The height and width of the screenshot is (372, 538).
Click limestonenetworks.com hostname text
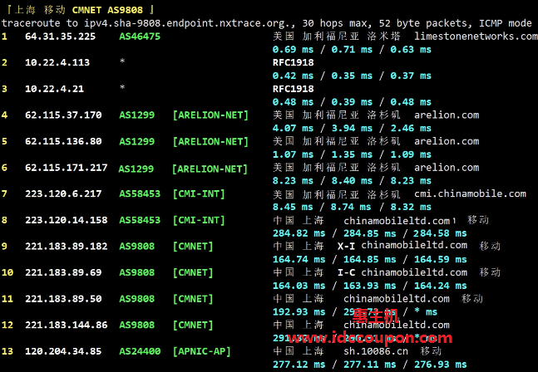click(476, 37)
